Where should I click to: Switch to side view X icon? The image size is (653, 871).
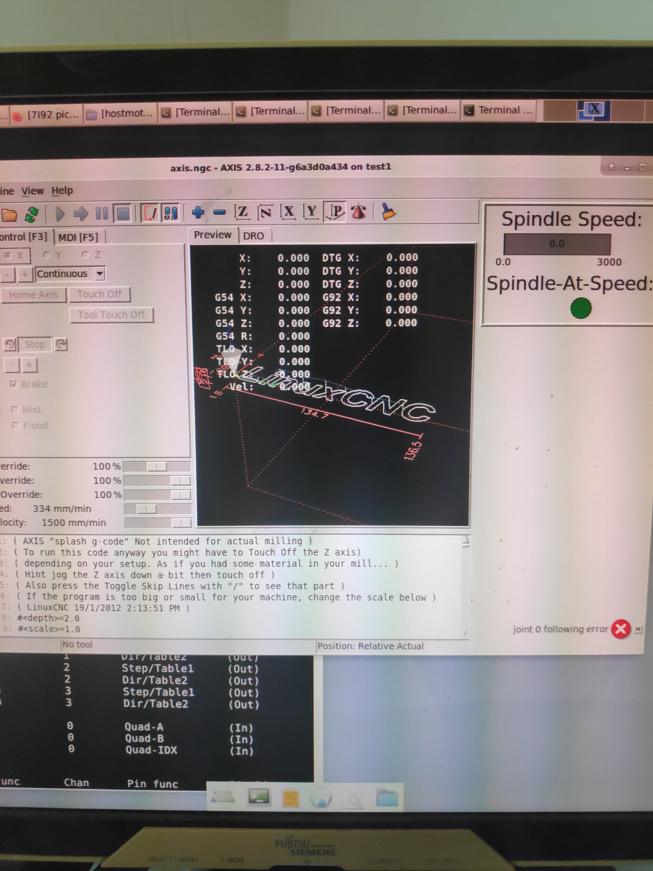288,212
